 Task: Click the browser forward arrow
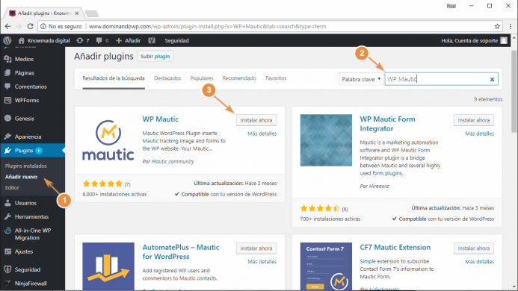tap(19, 26)
